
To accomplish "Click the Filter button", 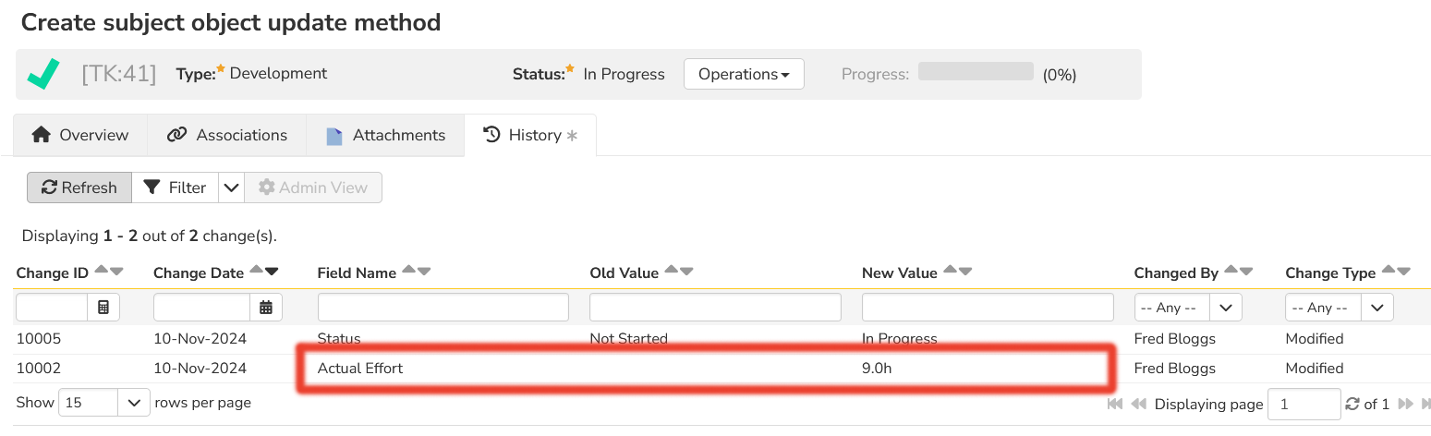I will click(x=176, y=188).
